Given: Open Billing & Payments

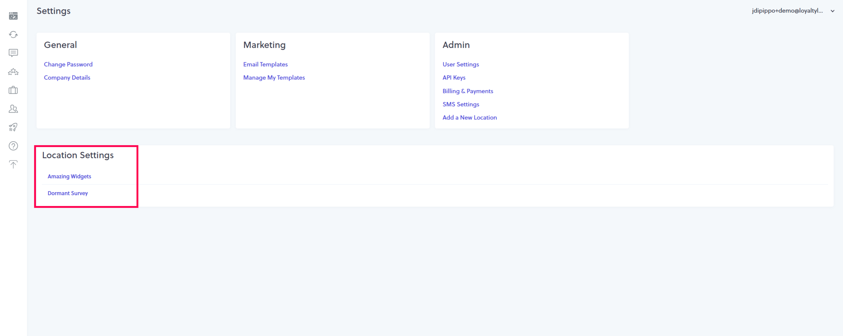Looking at the screenshot, I should (468, 91).
